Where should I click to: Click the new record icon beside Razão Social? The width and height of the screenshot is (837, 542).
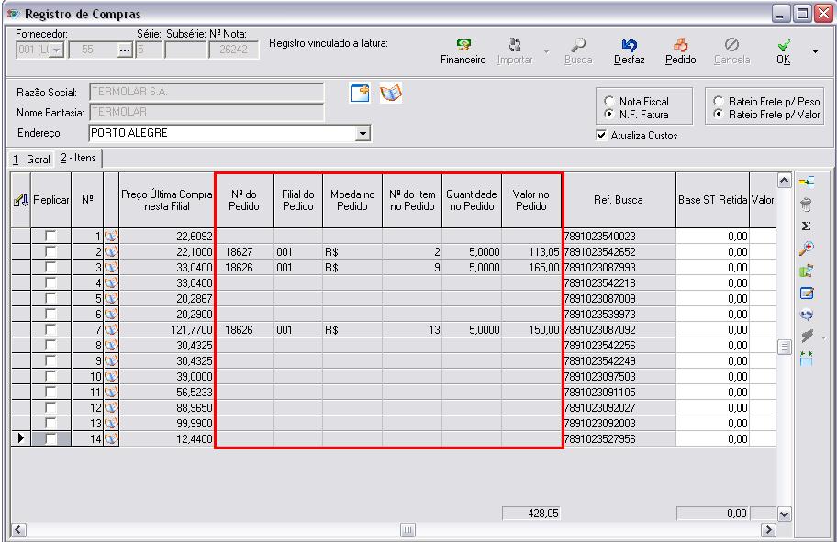pyautogui.click(x=361, y=93)
